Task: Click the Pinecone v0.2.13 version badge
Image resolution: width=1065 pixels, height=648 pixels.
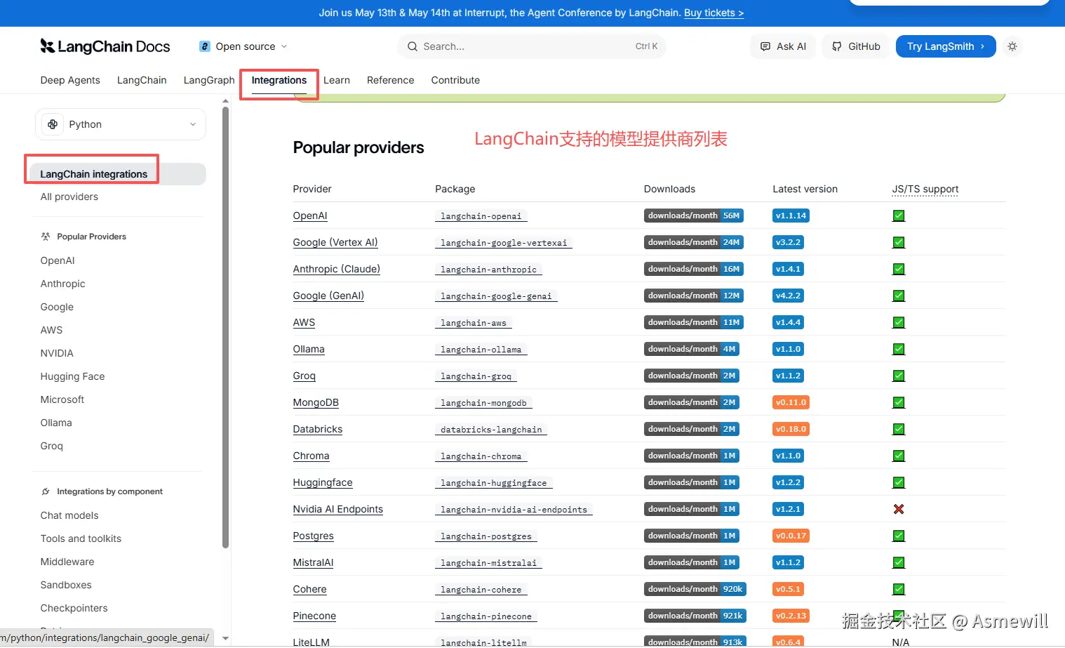Action: pyautogui.click(x=791, y=616)
